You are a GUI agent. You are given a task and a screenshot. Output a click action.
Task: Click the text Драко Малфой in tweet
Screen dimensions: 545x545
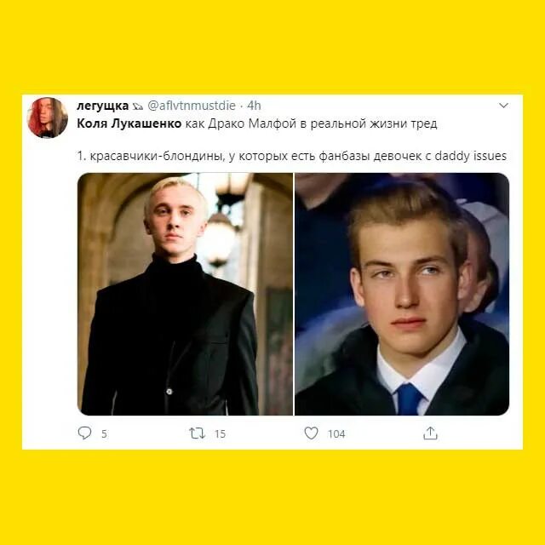pyautogui.click(x=252, y=123)
